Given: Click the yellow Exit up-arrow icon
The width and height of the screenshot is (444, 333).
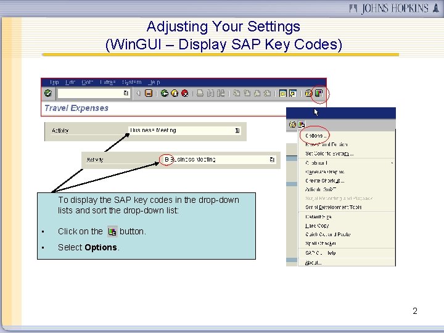Looking at the screenshot, I should click(x=175, y=93).
